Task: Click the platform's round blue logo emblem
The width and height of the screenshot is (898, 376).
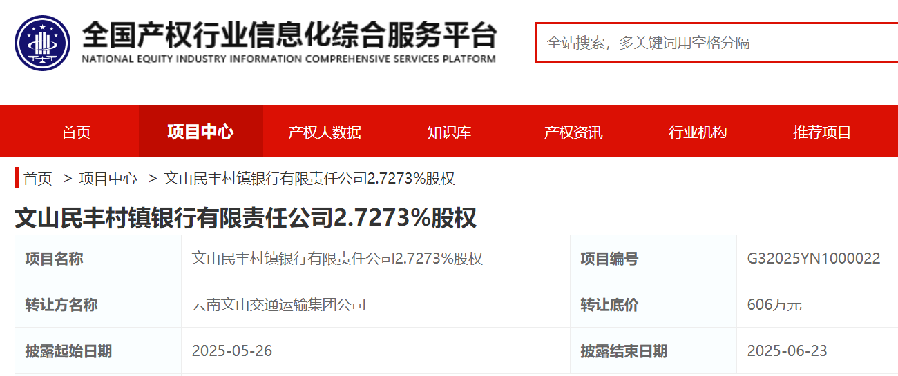Action: pyautogui.click(x=43, y=43)
